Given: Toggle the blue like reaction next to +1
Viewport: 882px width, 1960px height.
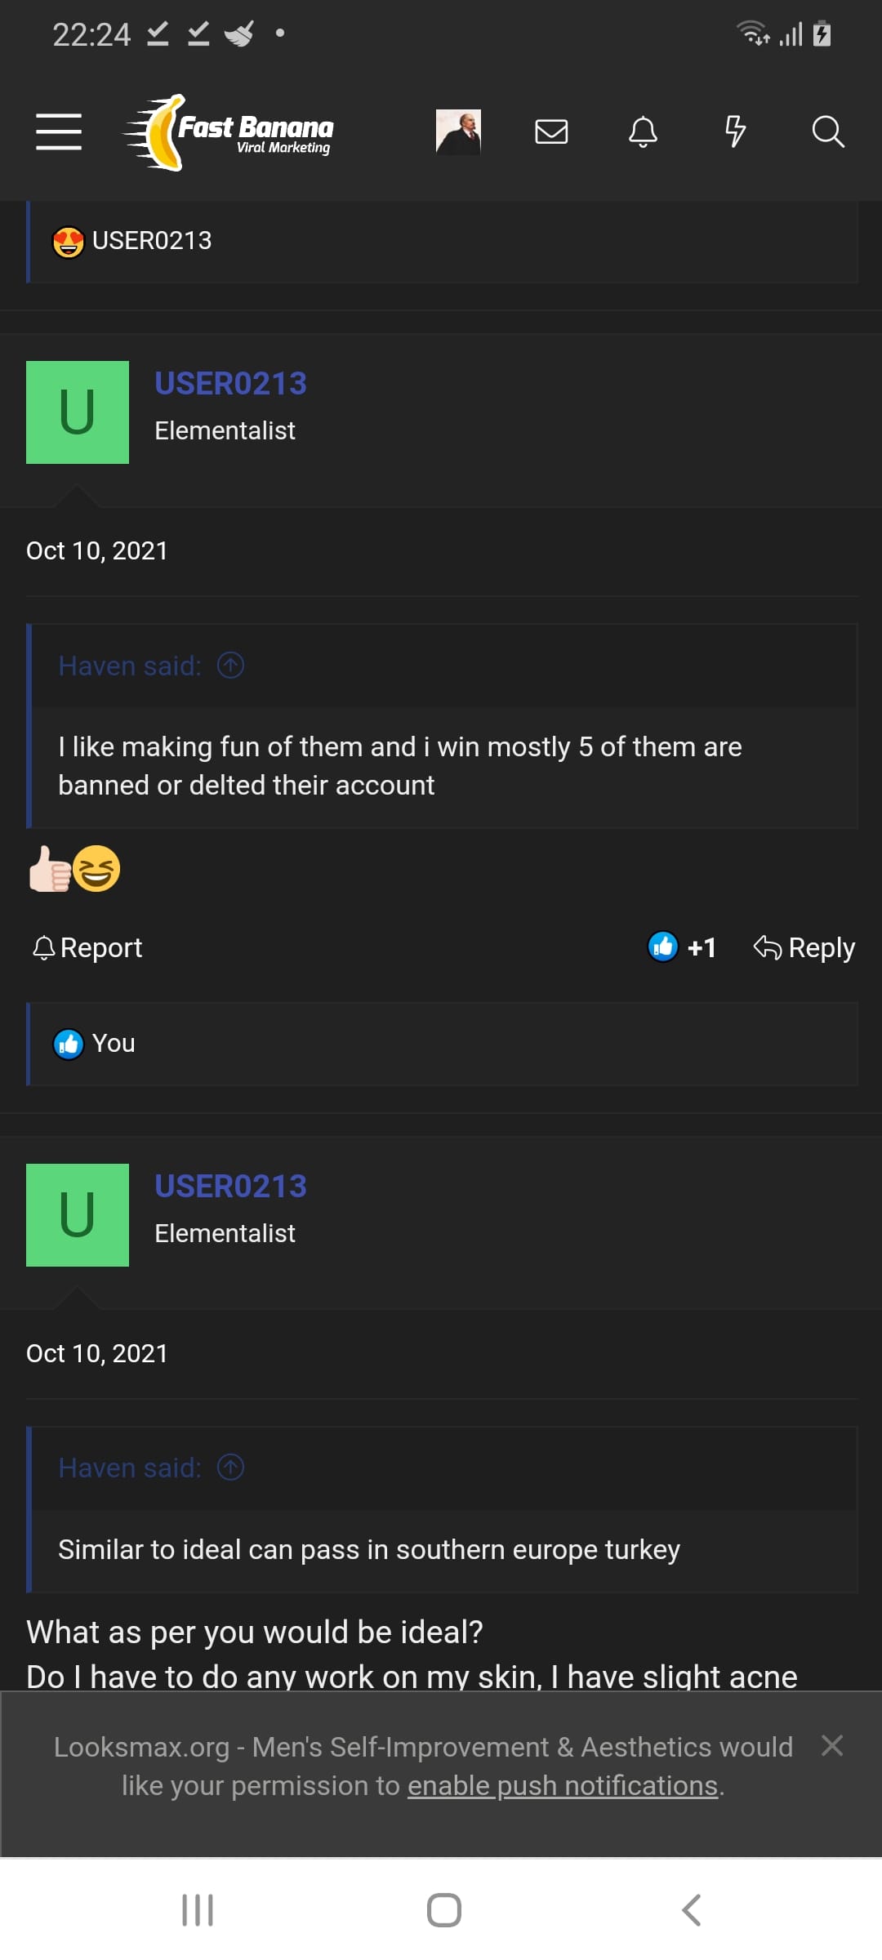Looking at the screenshot, I should 662,947.
